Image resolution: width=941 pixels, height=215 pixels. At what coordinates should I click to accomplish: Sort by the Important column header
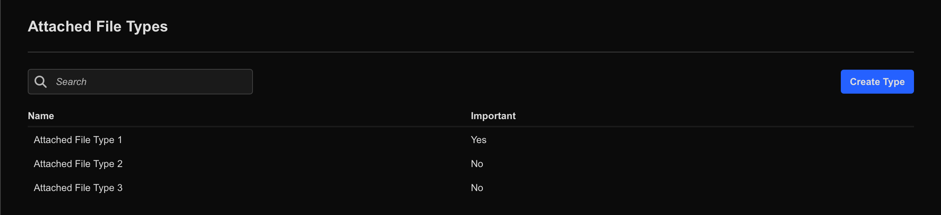pos(493,116)
